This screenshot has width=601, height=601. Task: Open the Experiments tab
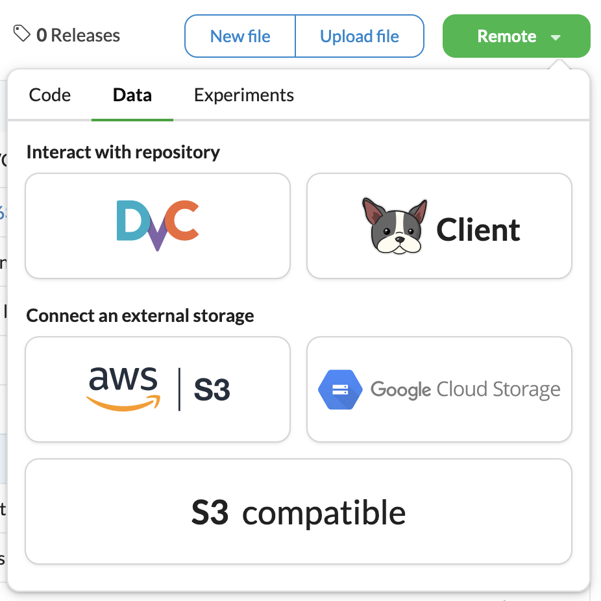pos(244,95)
